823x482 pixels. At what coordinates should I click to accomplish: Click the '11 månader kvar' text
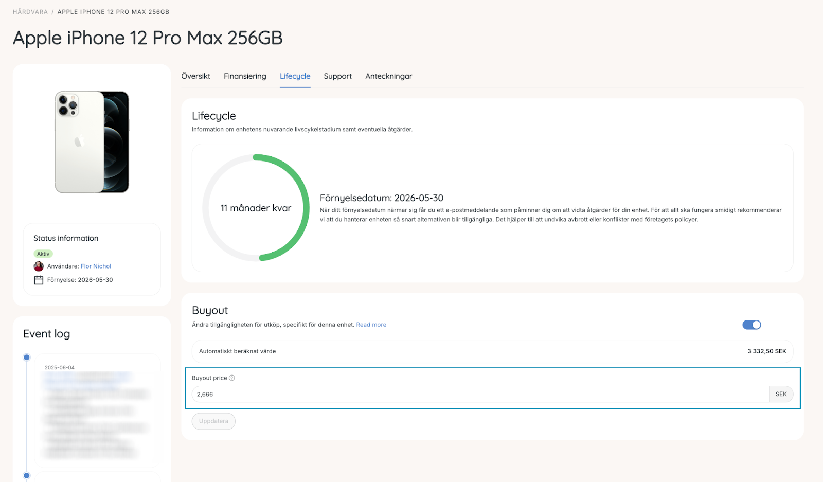(x=256, y=208)
